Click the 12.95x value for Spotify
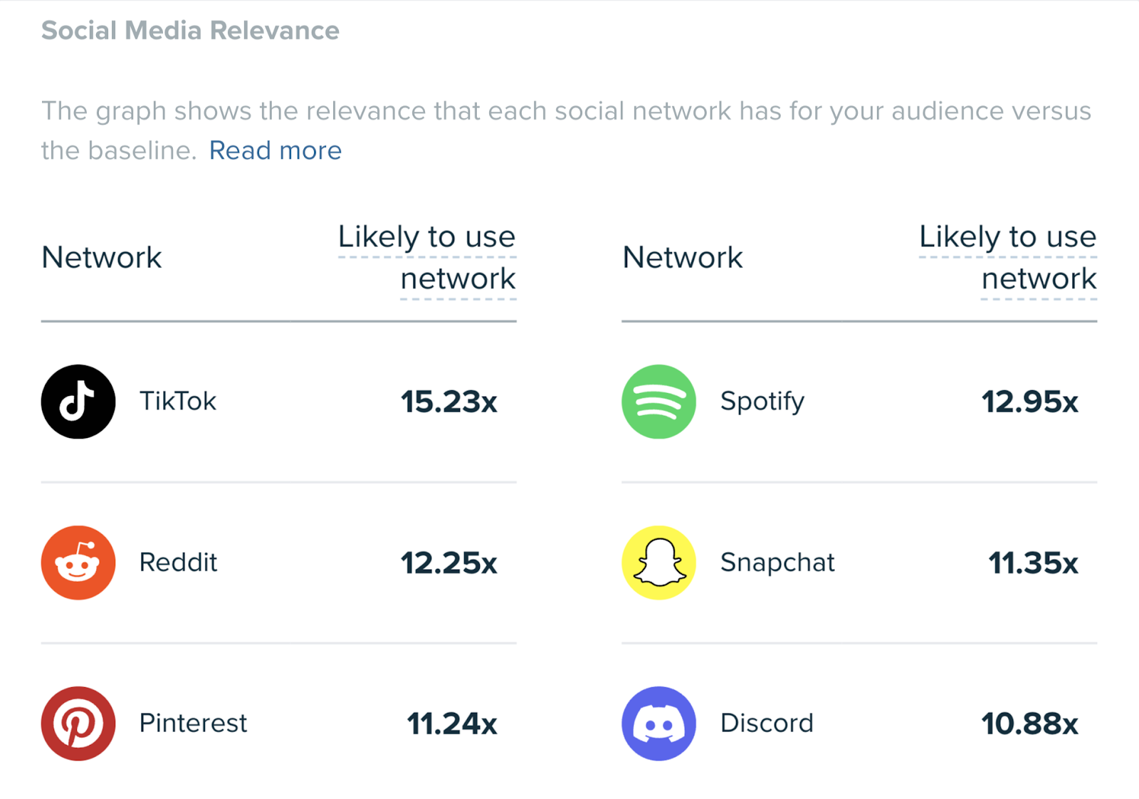The height and width of the screenshot is (799, 1139). (x=1030, y=401)
